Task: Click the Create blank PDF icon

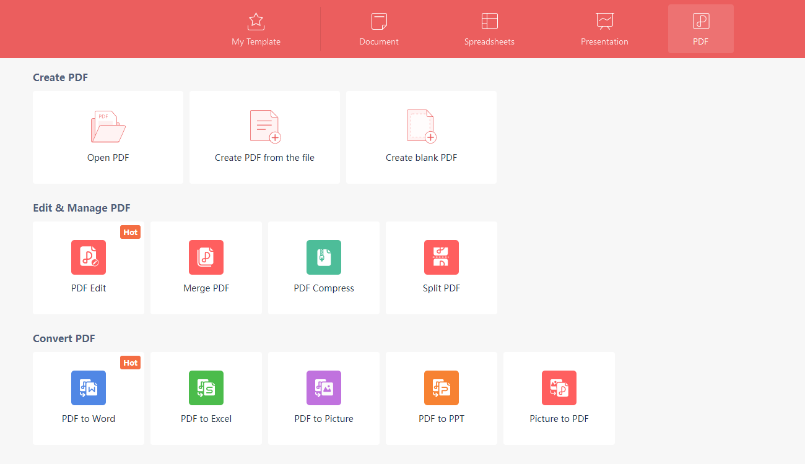Action: pos(421,126)
